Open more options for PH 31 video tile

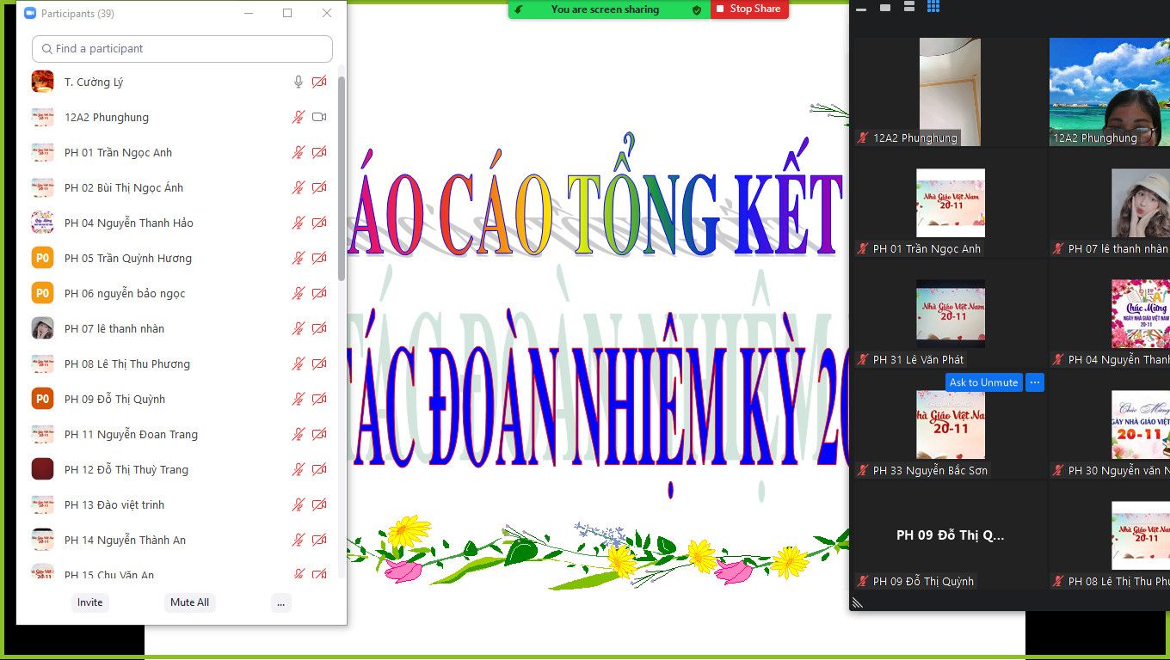tap(1035, 382)
